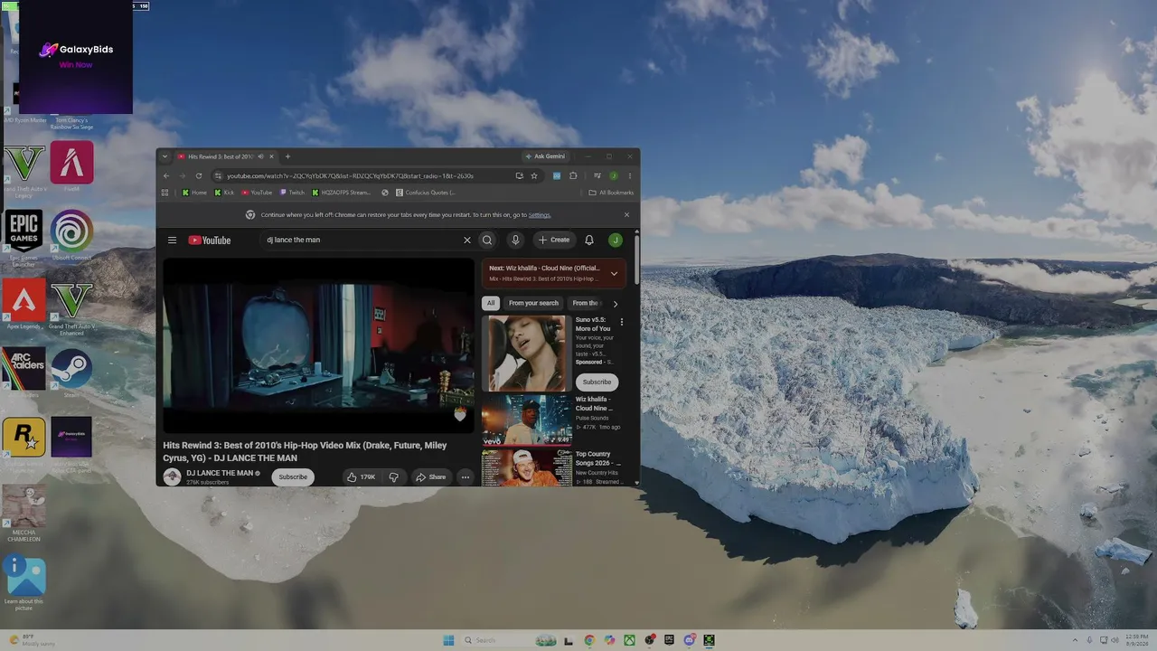Screen dimensions: 1157x651
Task: Click into the YouTube search field
Action: pos(362,240)
